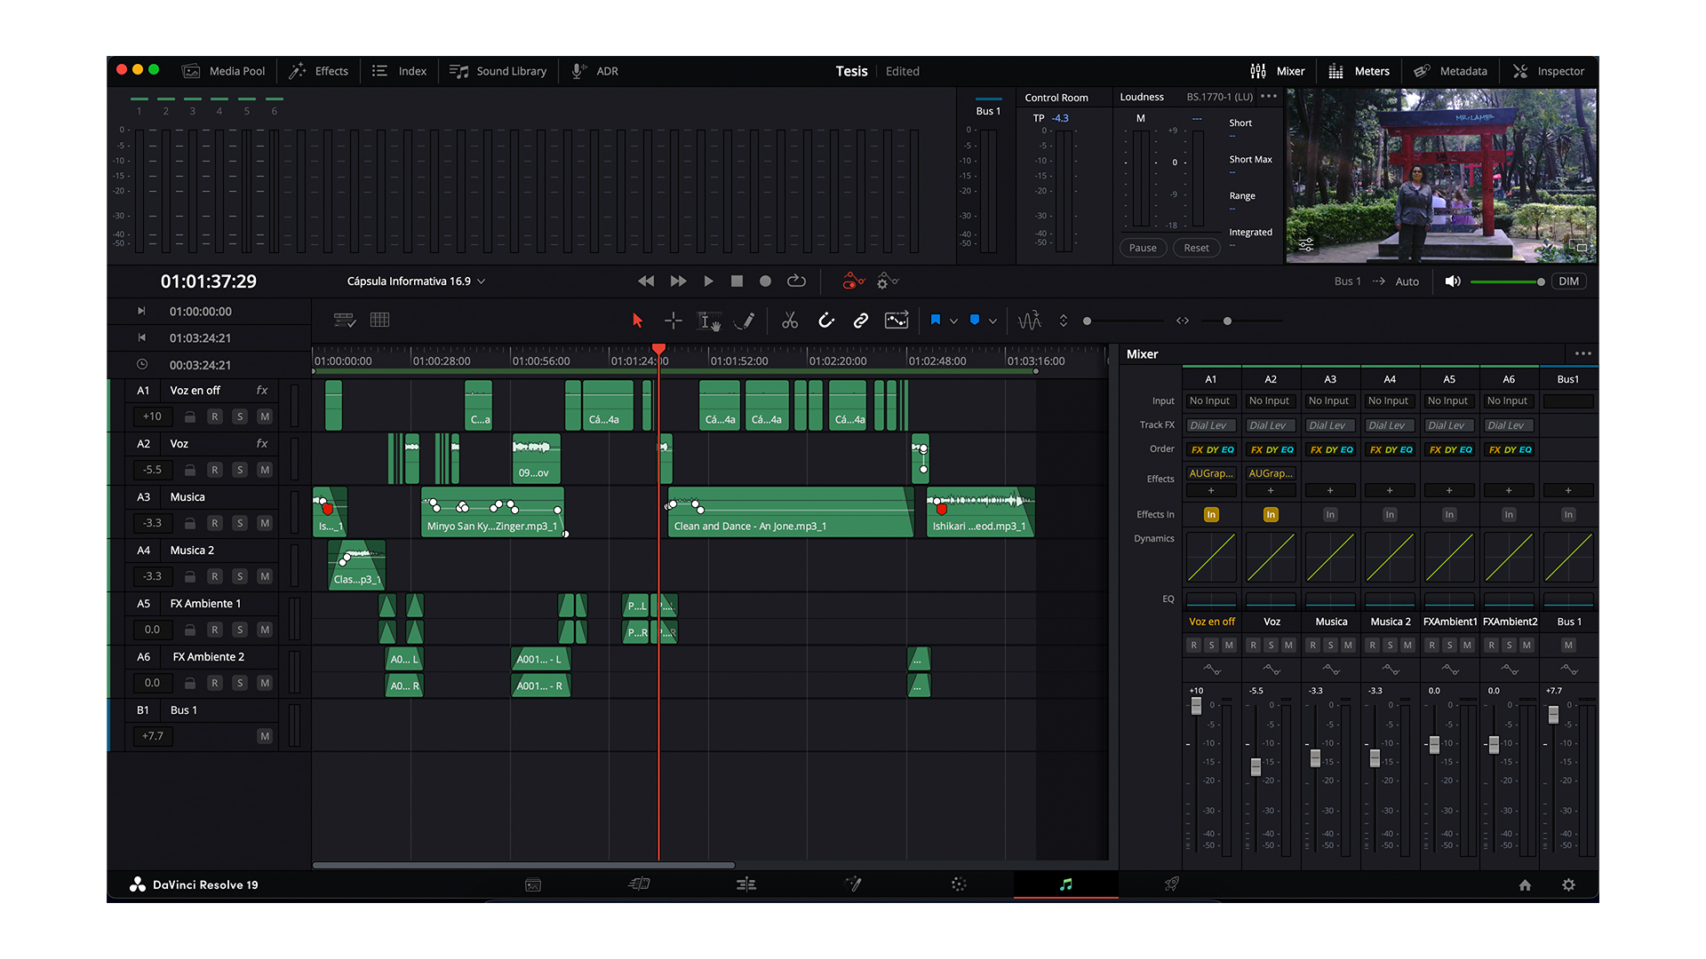The width and height of the screenshot is (1706, 959).
Task: Click the DIM monitoring button
Action: point(1568,281)
